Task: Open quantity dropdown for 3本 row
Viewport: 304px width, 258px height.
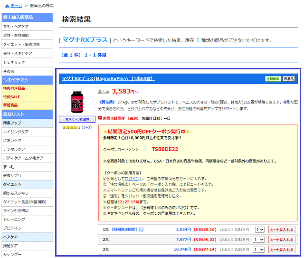Action: coord(258,249)
